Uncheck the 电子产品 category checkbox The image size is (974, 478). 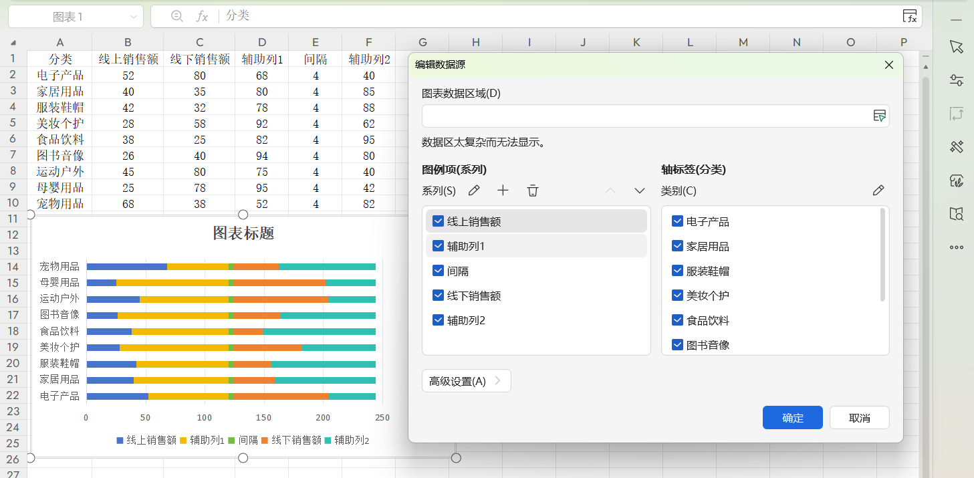[677, 221]
